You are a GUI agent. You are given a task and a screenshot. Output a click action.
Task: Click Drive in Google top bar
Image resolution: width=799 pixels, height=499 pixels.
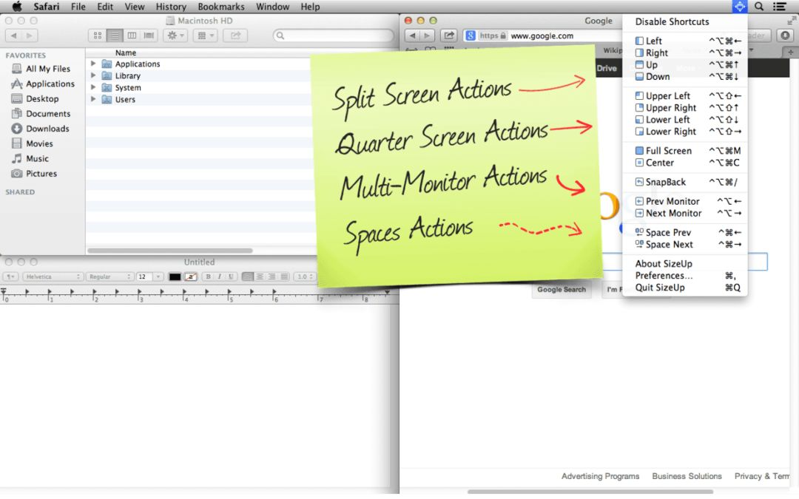coord(607,68)
